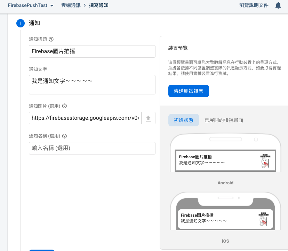Click the 通知標題 field label
Viewport: 288px width, 251px height.
(38, 39)
